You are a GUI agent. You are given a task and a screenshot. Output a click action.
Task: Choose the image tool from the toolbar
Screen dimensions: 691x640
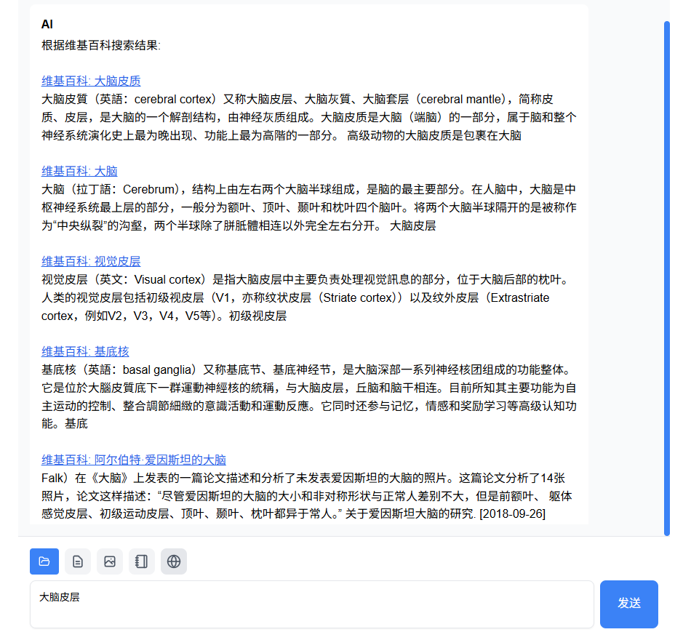point(110,561)
